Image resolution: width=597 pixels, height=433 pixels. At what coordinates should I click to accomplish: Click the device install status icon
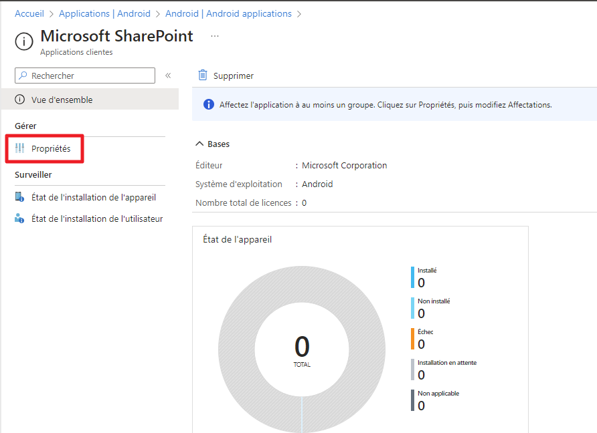(19, 197)
